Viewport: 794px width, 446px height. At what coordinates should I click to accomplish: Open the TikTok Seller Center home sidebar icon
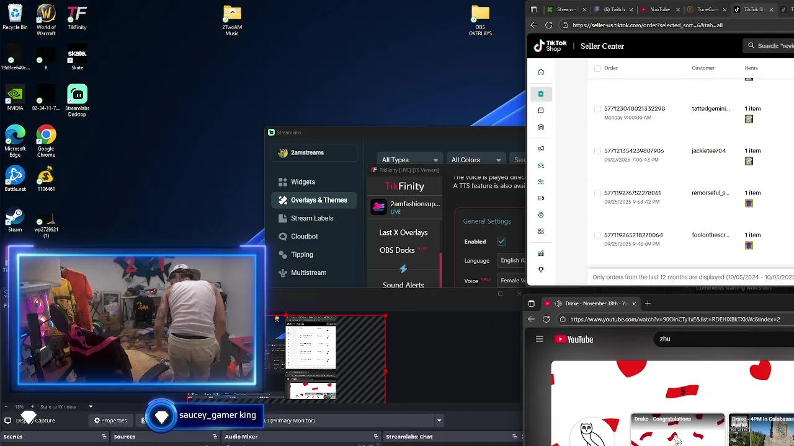[x=541, y=72]
